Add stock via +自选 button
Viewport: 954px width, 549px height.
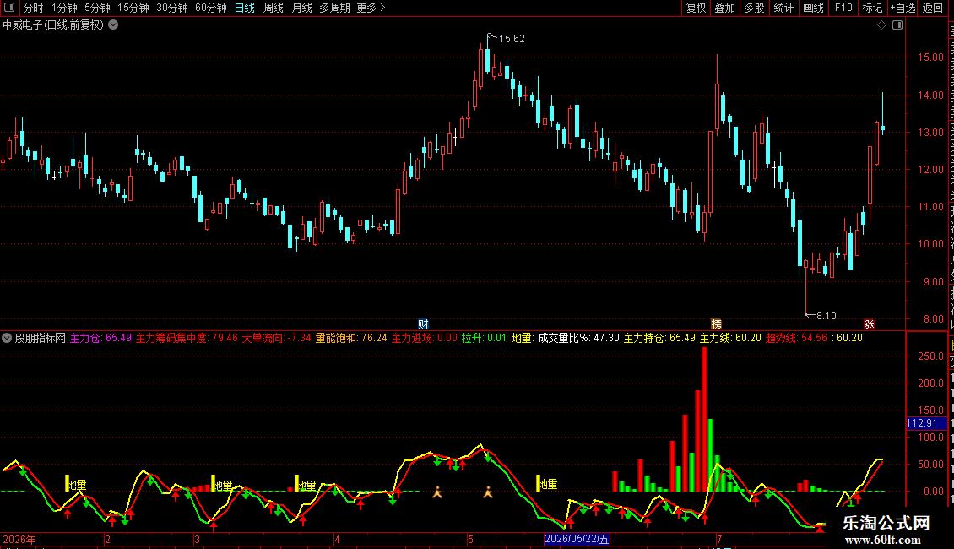click(x=903, y=8)
